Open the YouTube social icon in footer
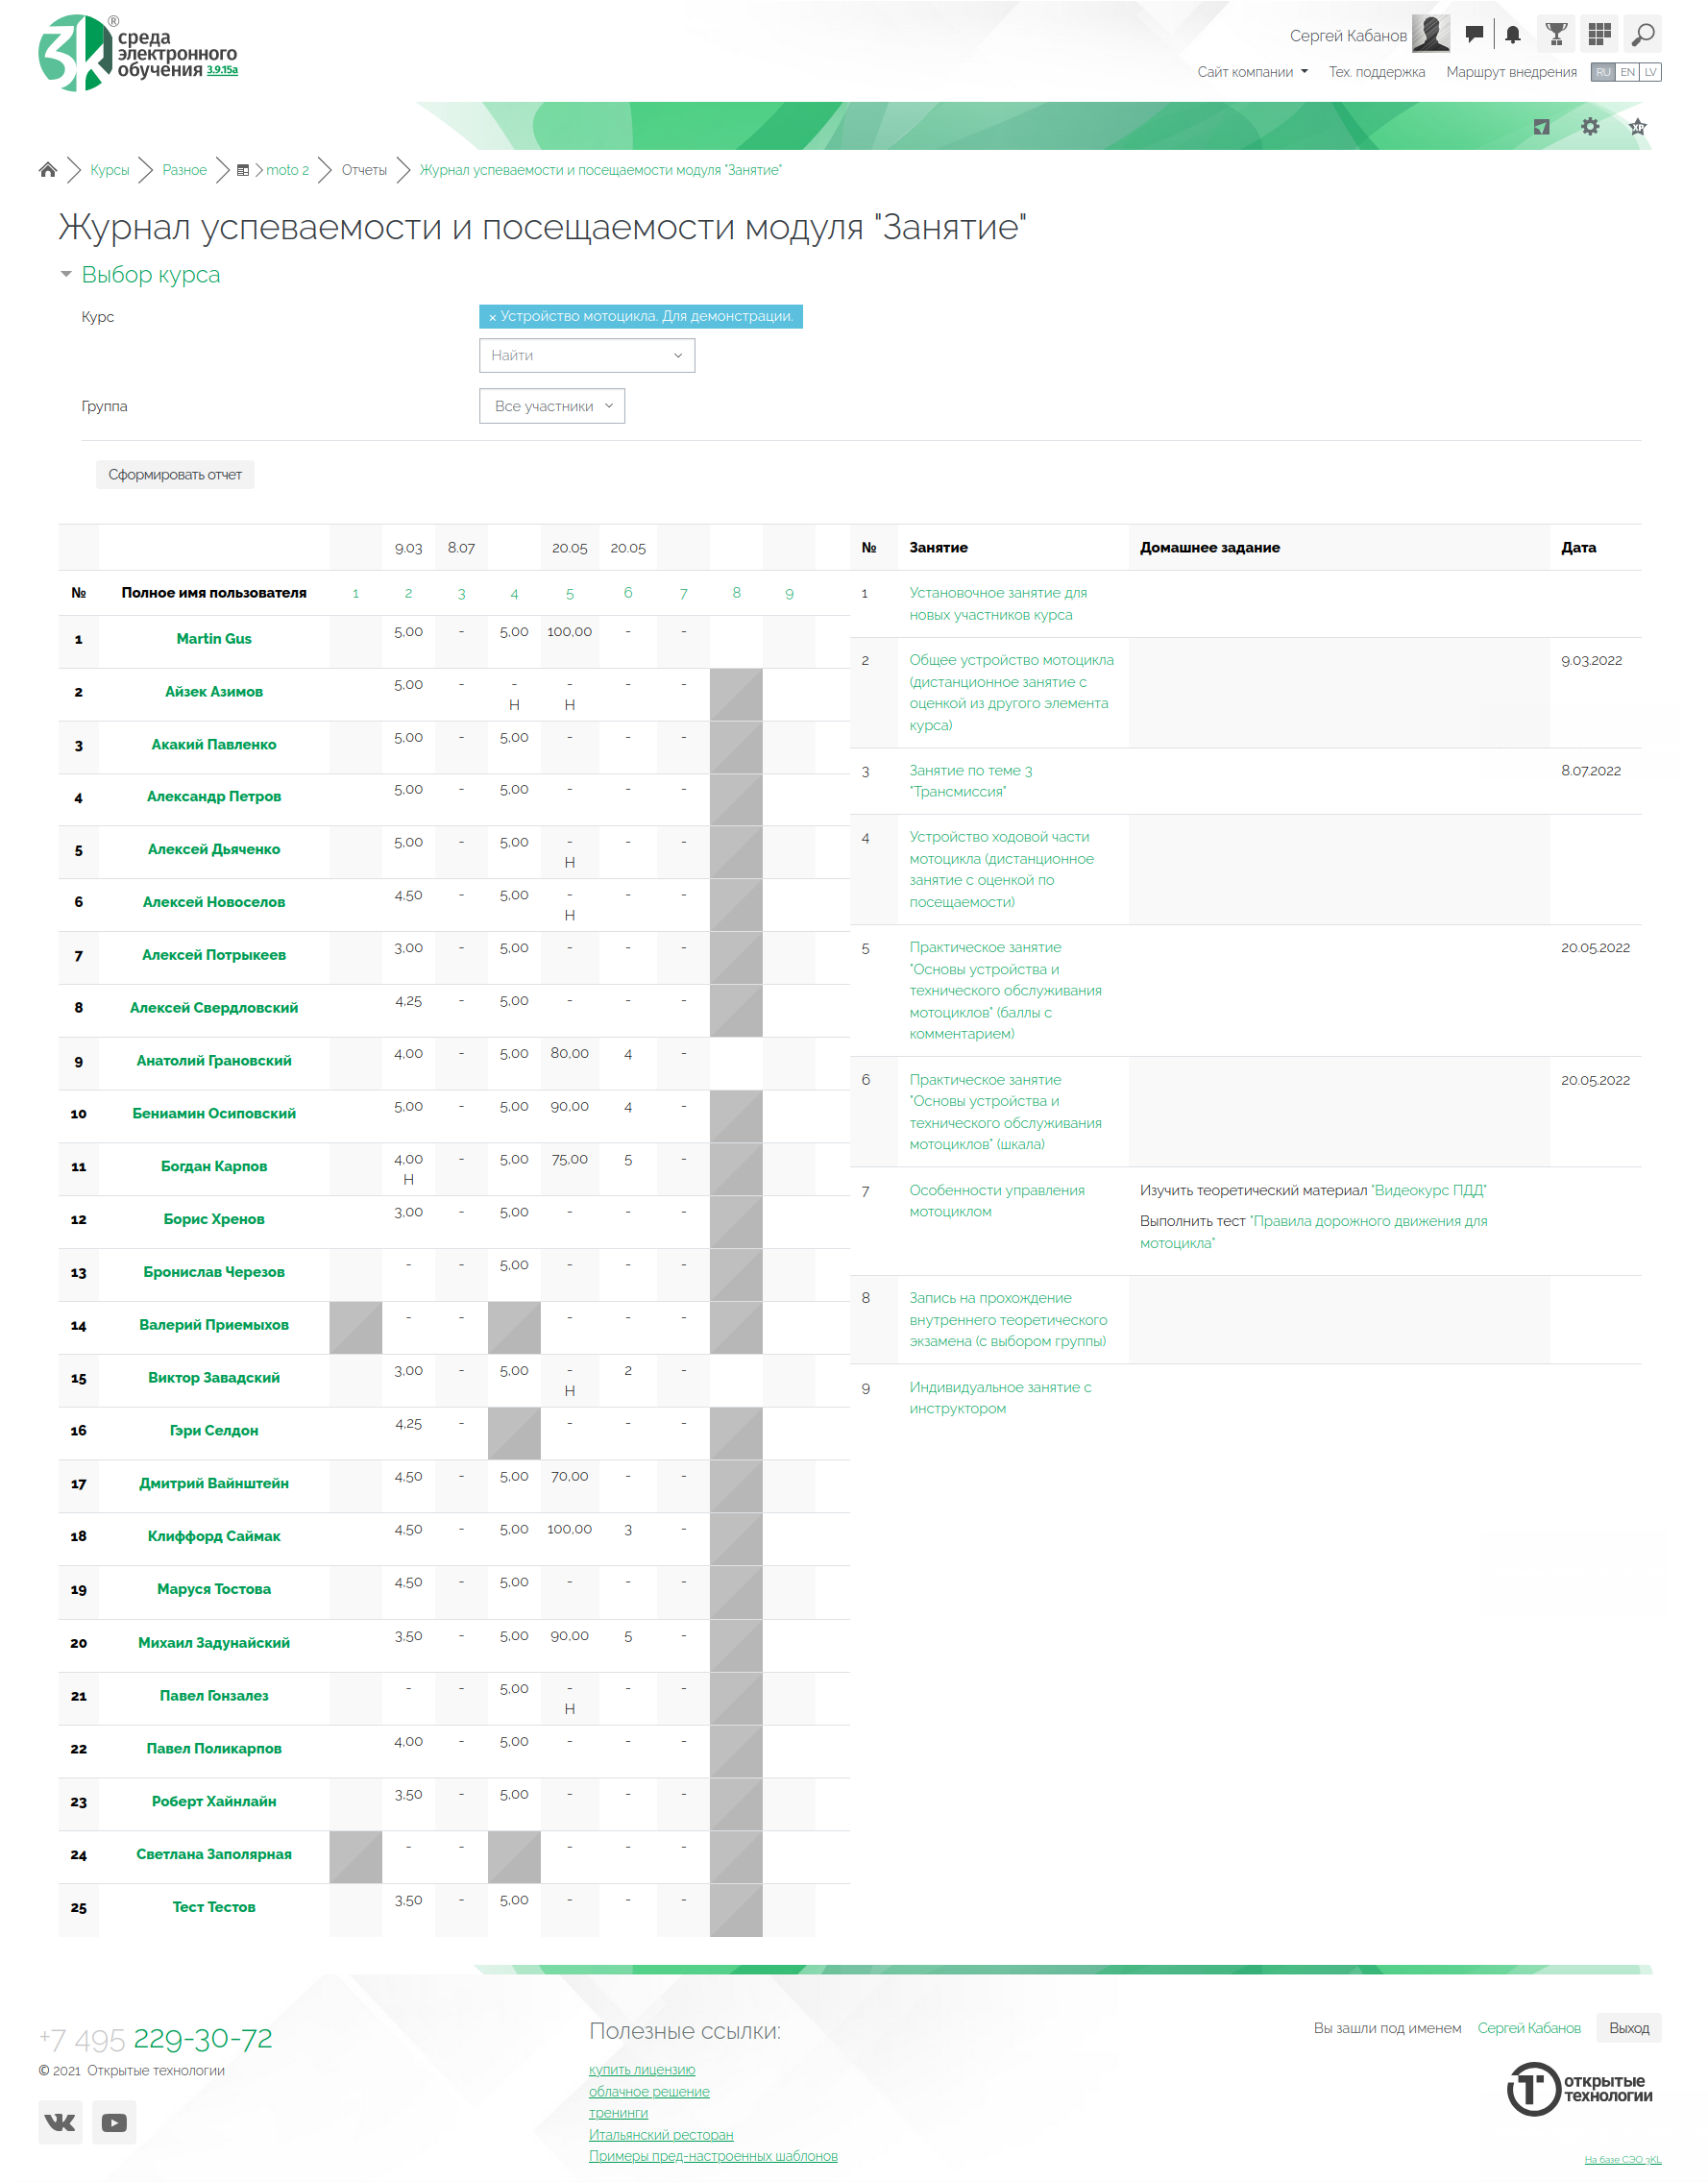 point(114,2122)
